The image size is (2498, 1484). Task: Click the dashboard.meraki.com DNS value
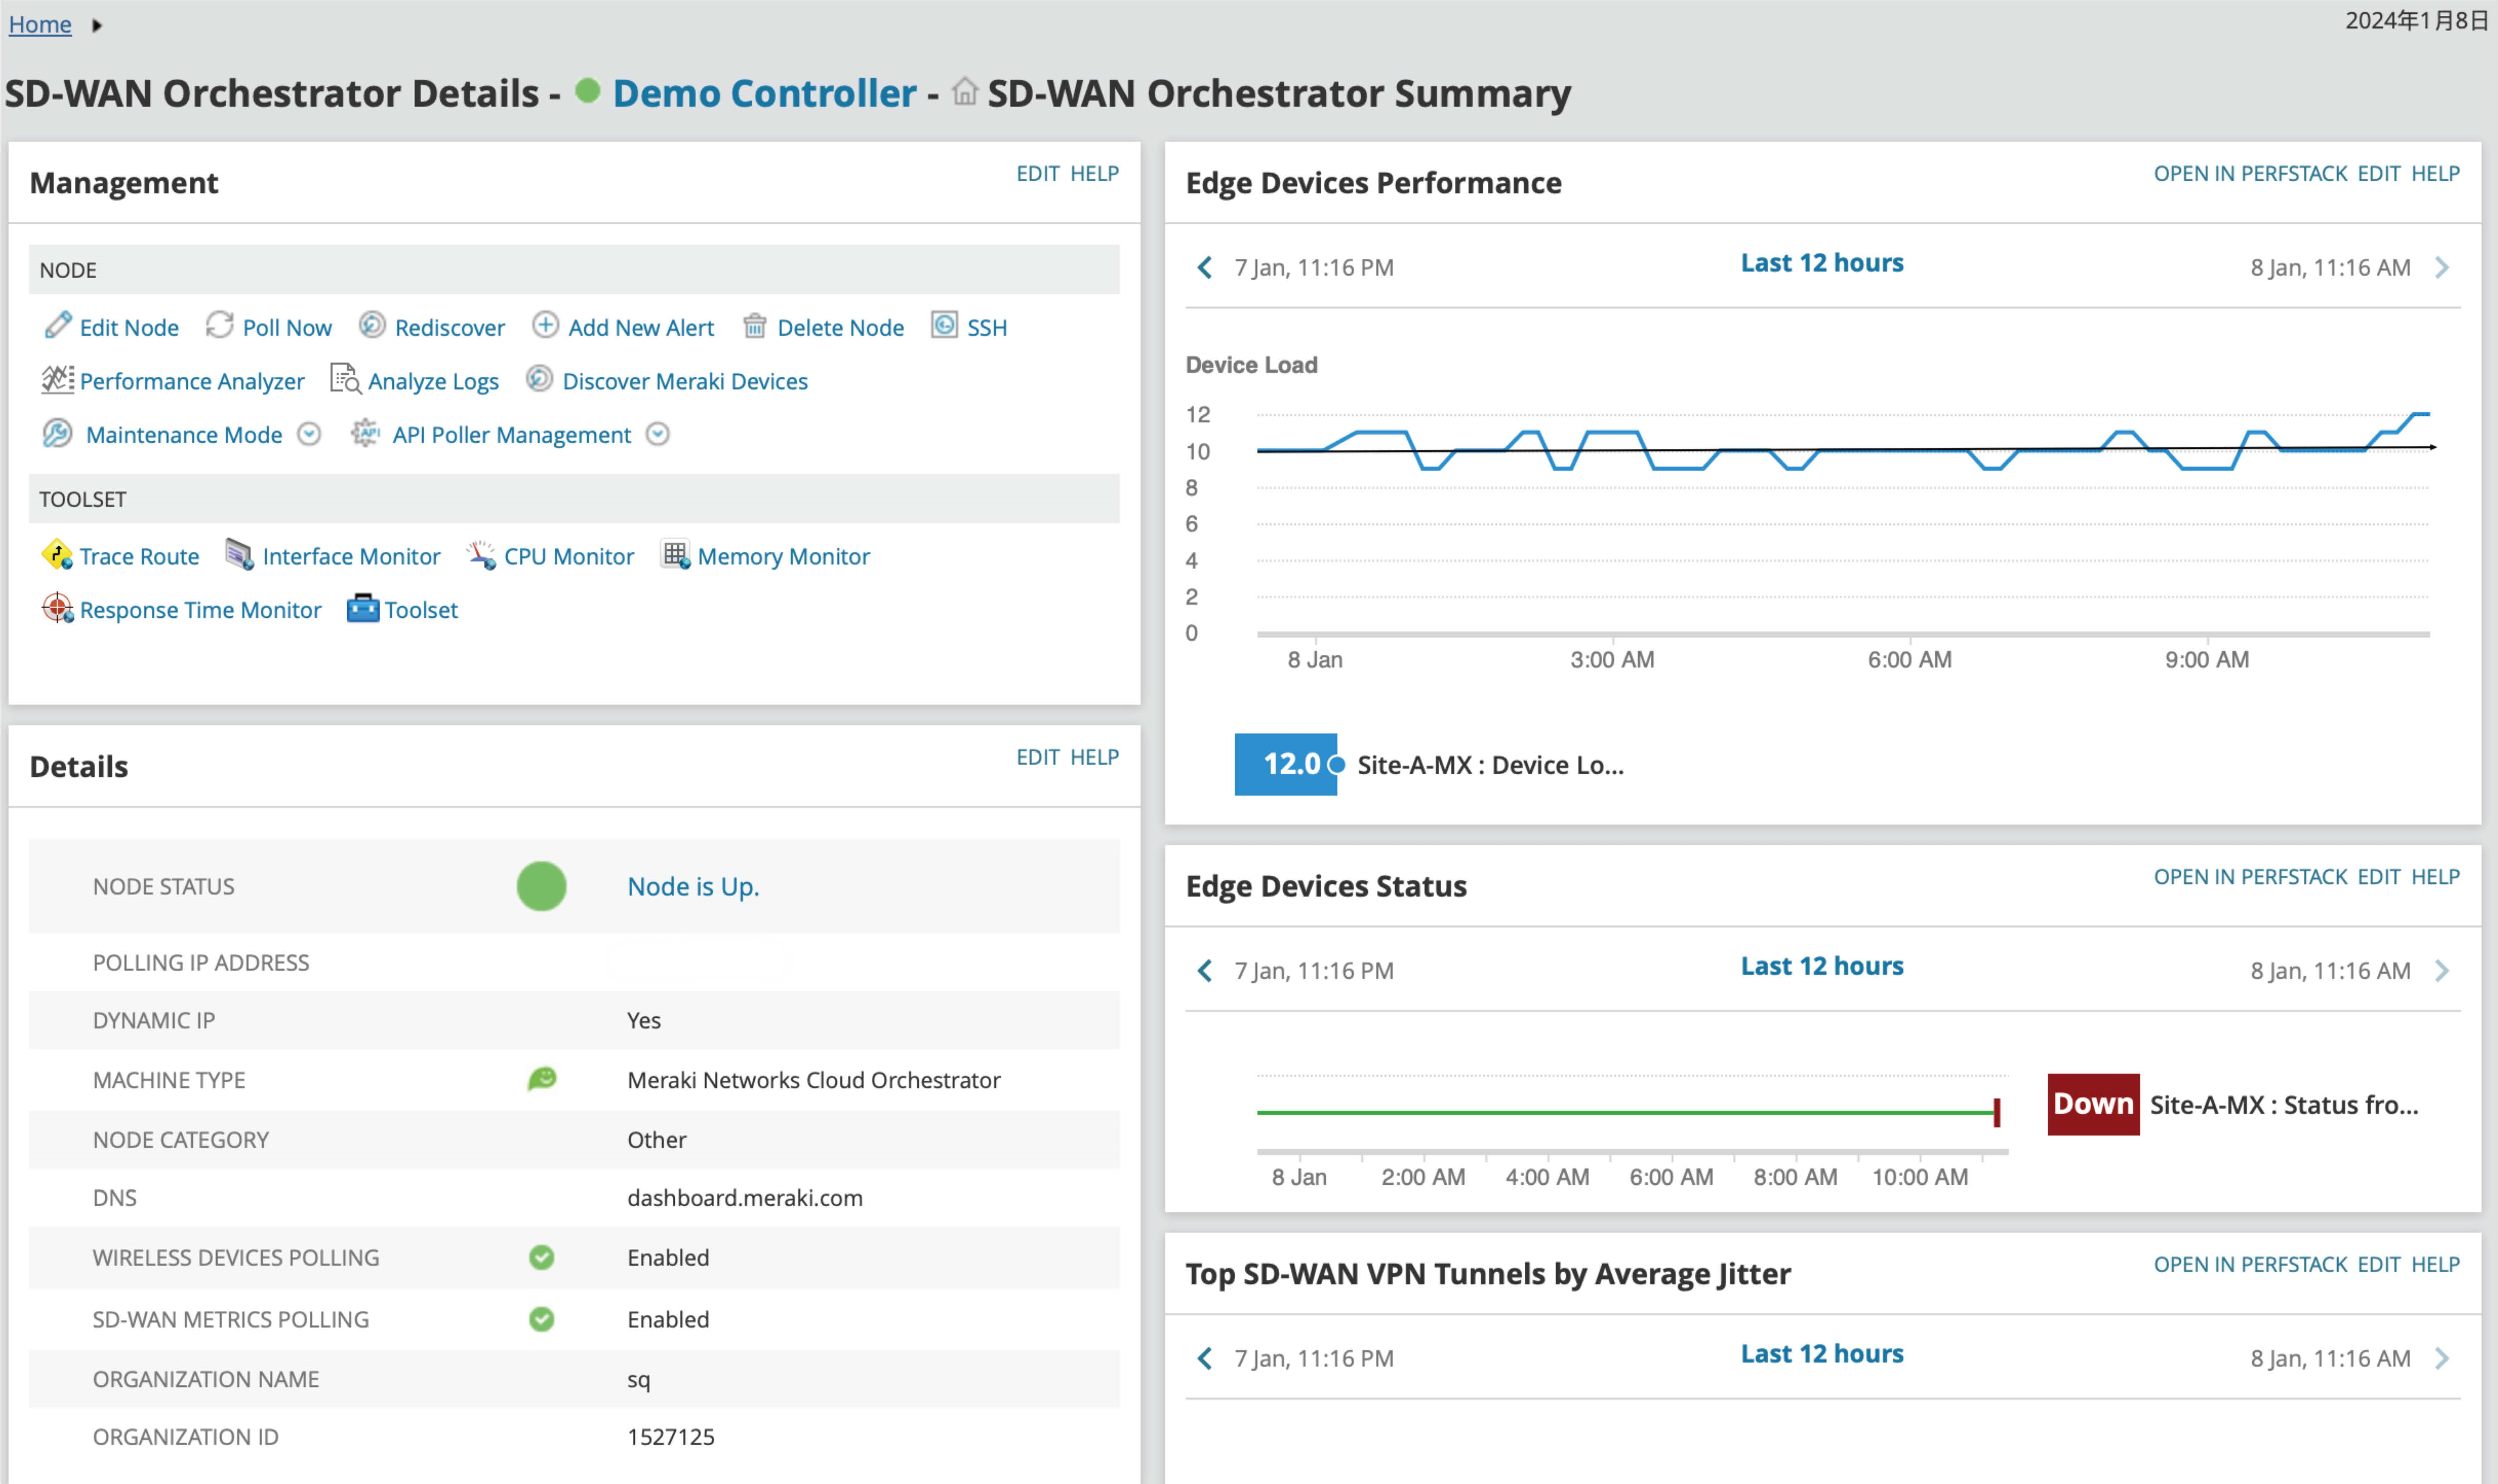[x=745, y=1199]
